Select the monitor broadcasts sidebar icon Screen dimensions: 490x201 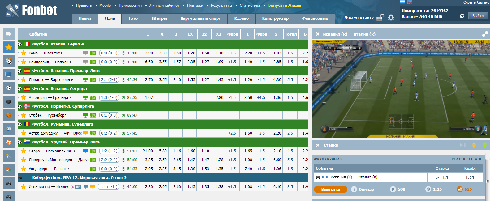coord(9,75)
